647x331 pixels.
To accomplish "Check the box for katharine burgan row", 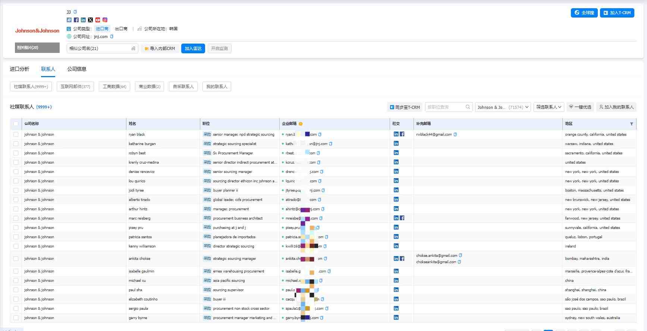I will (16, 144).
